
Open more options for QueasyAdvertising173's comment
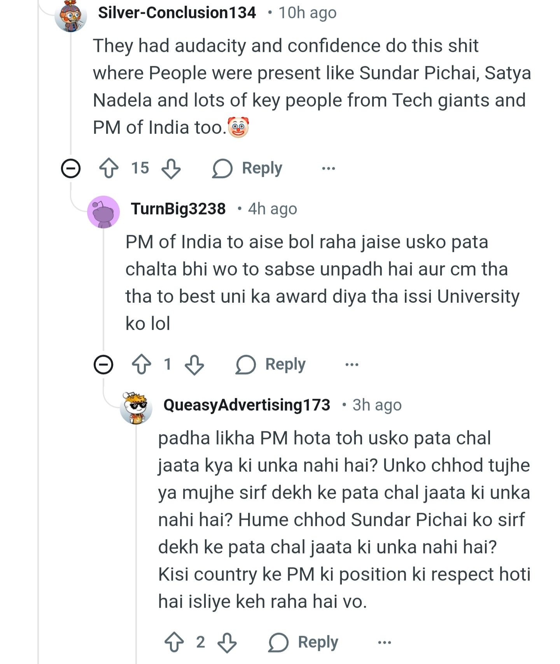[385, 642]
